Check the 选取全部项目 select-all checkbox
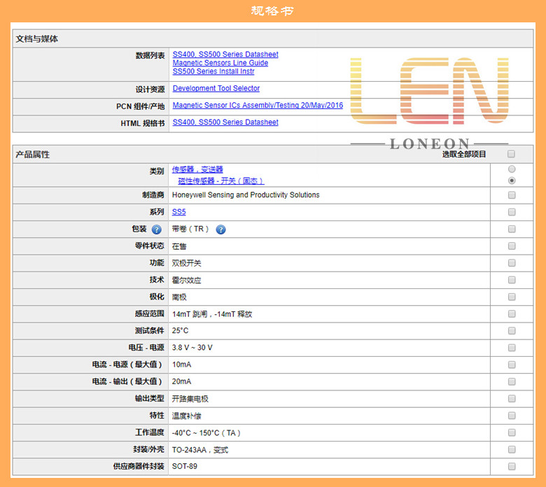 coord(511,154)
